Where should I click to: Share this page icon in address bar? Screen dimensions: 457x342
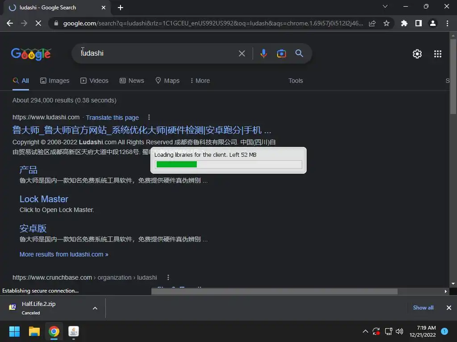pos(372,23)
